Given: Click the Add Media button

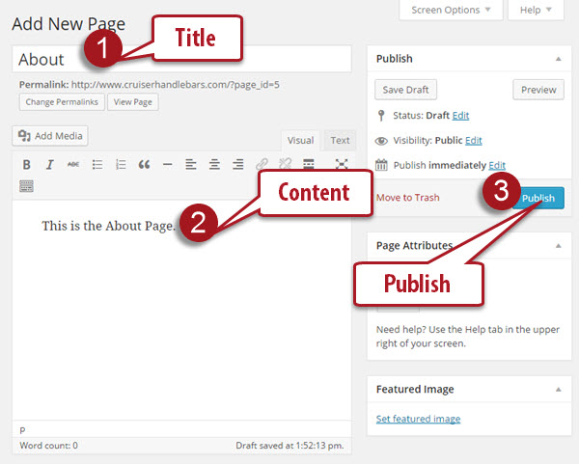Looking at the screenshot, I should (50, 136).
